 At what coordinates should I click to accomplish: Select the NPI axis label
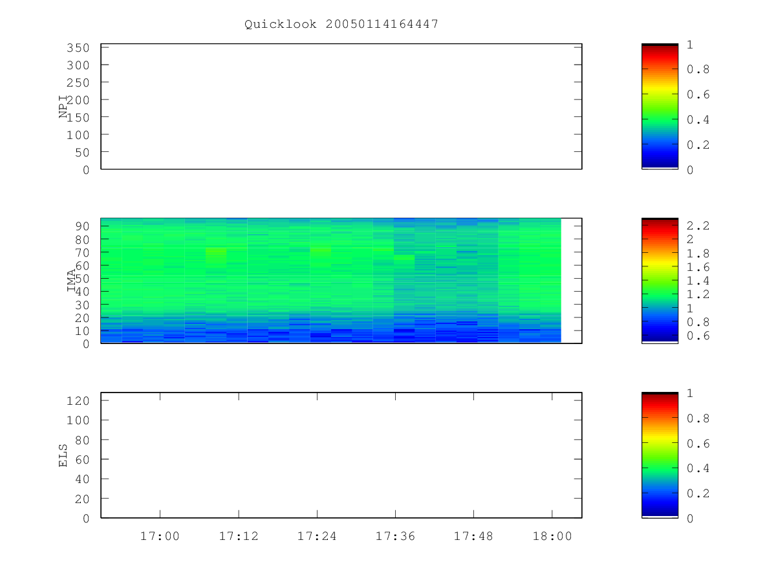pyautogui.click(x=63, y=107)
